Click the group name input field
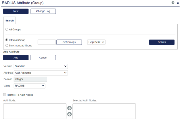Viewport: 181px width, 120px height. 47,42
